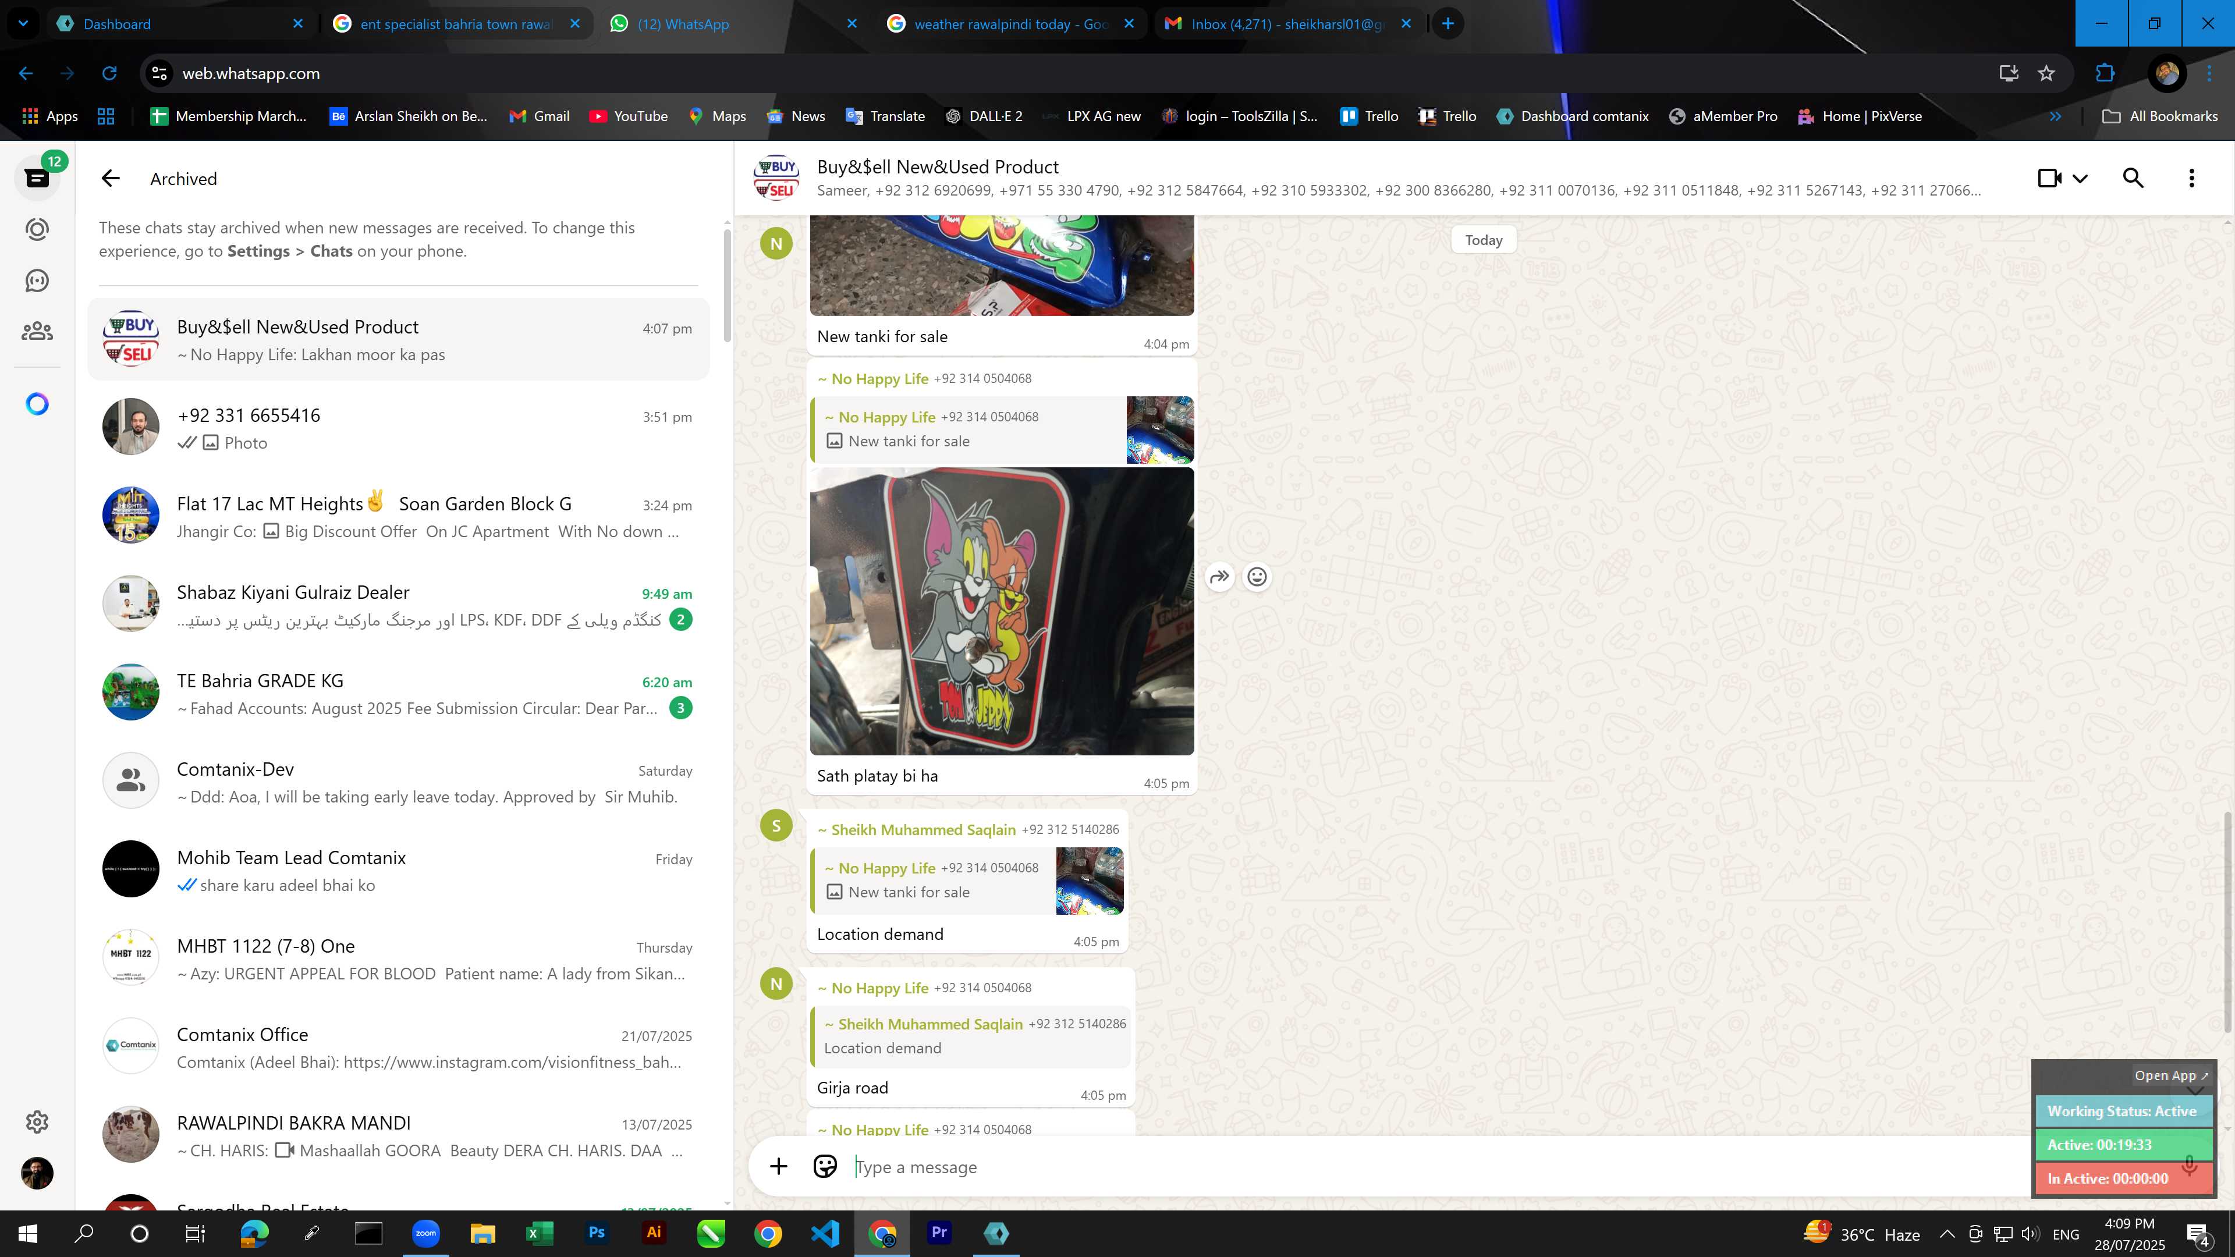Open the RAWALPINDI BAKRA MANDI chat
The height and width of the screenshot is (1257, 2235).
pos(398,1135)
